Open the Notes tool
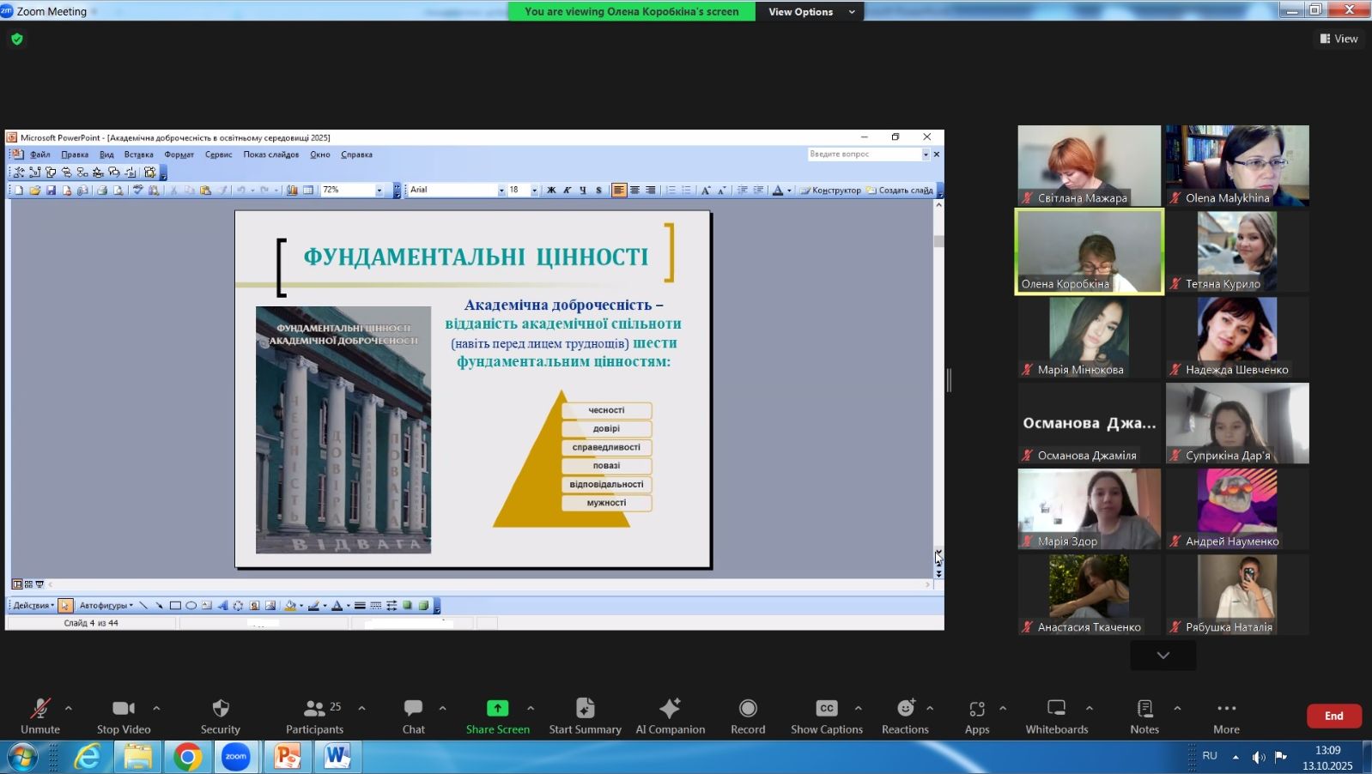This screenshot has height=774, width=1372. (x=1144, y=714)
